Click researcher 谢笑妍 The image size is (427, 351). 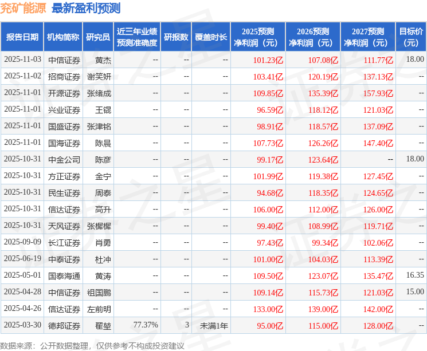tap(99, 77)
